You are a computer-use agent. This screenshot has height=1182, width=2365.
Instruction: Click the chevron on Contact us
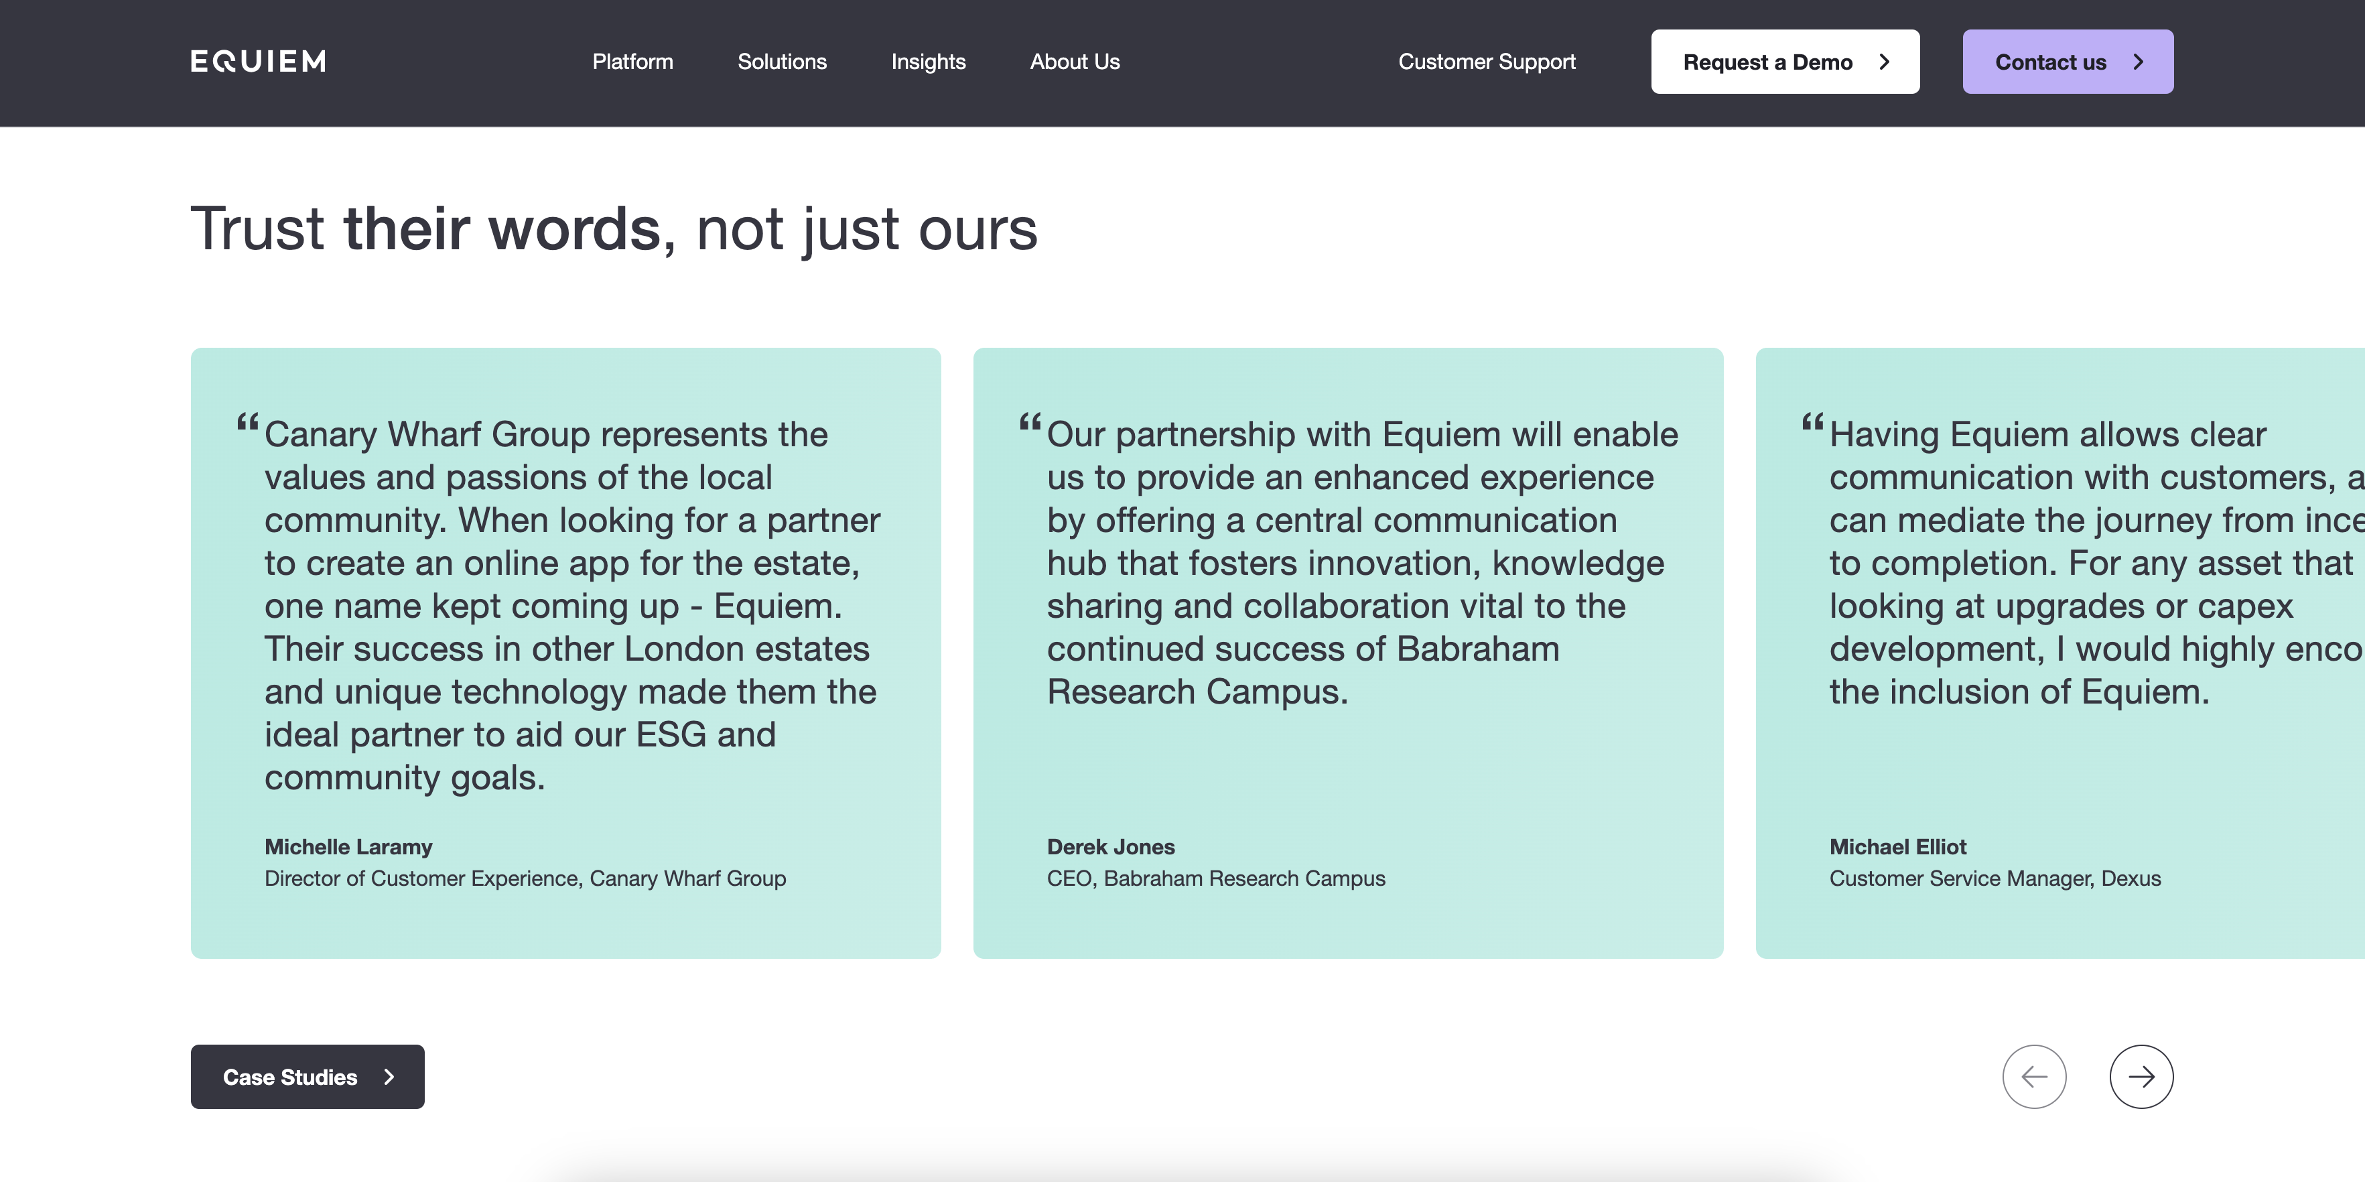[2139, 62]
